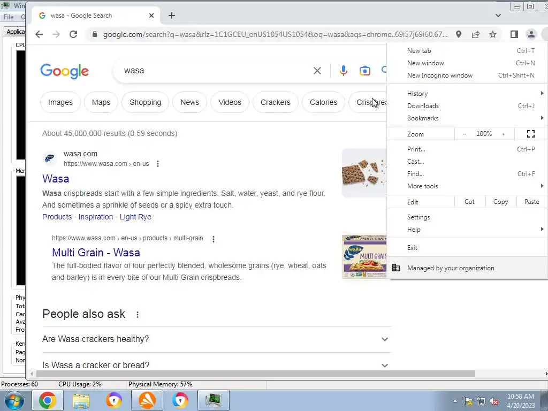The image size is (548, 411).
Task: Open three-dot options beside wasa.com en-us result
Action: pos(158,164)
